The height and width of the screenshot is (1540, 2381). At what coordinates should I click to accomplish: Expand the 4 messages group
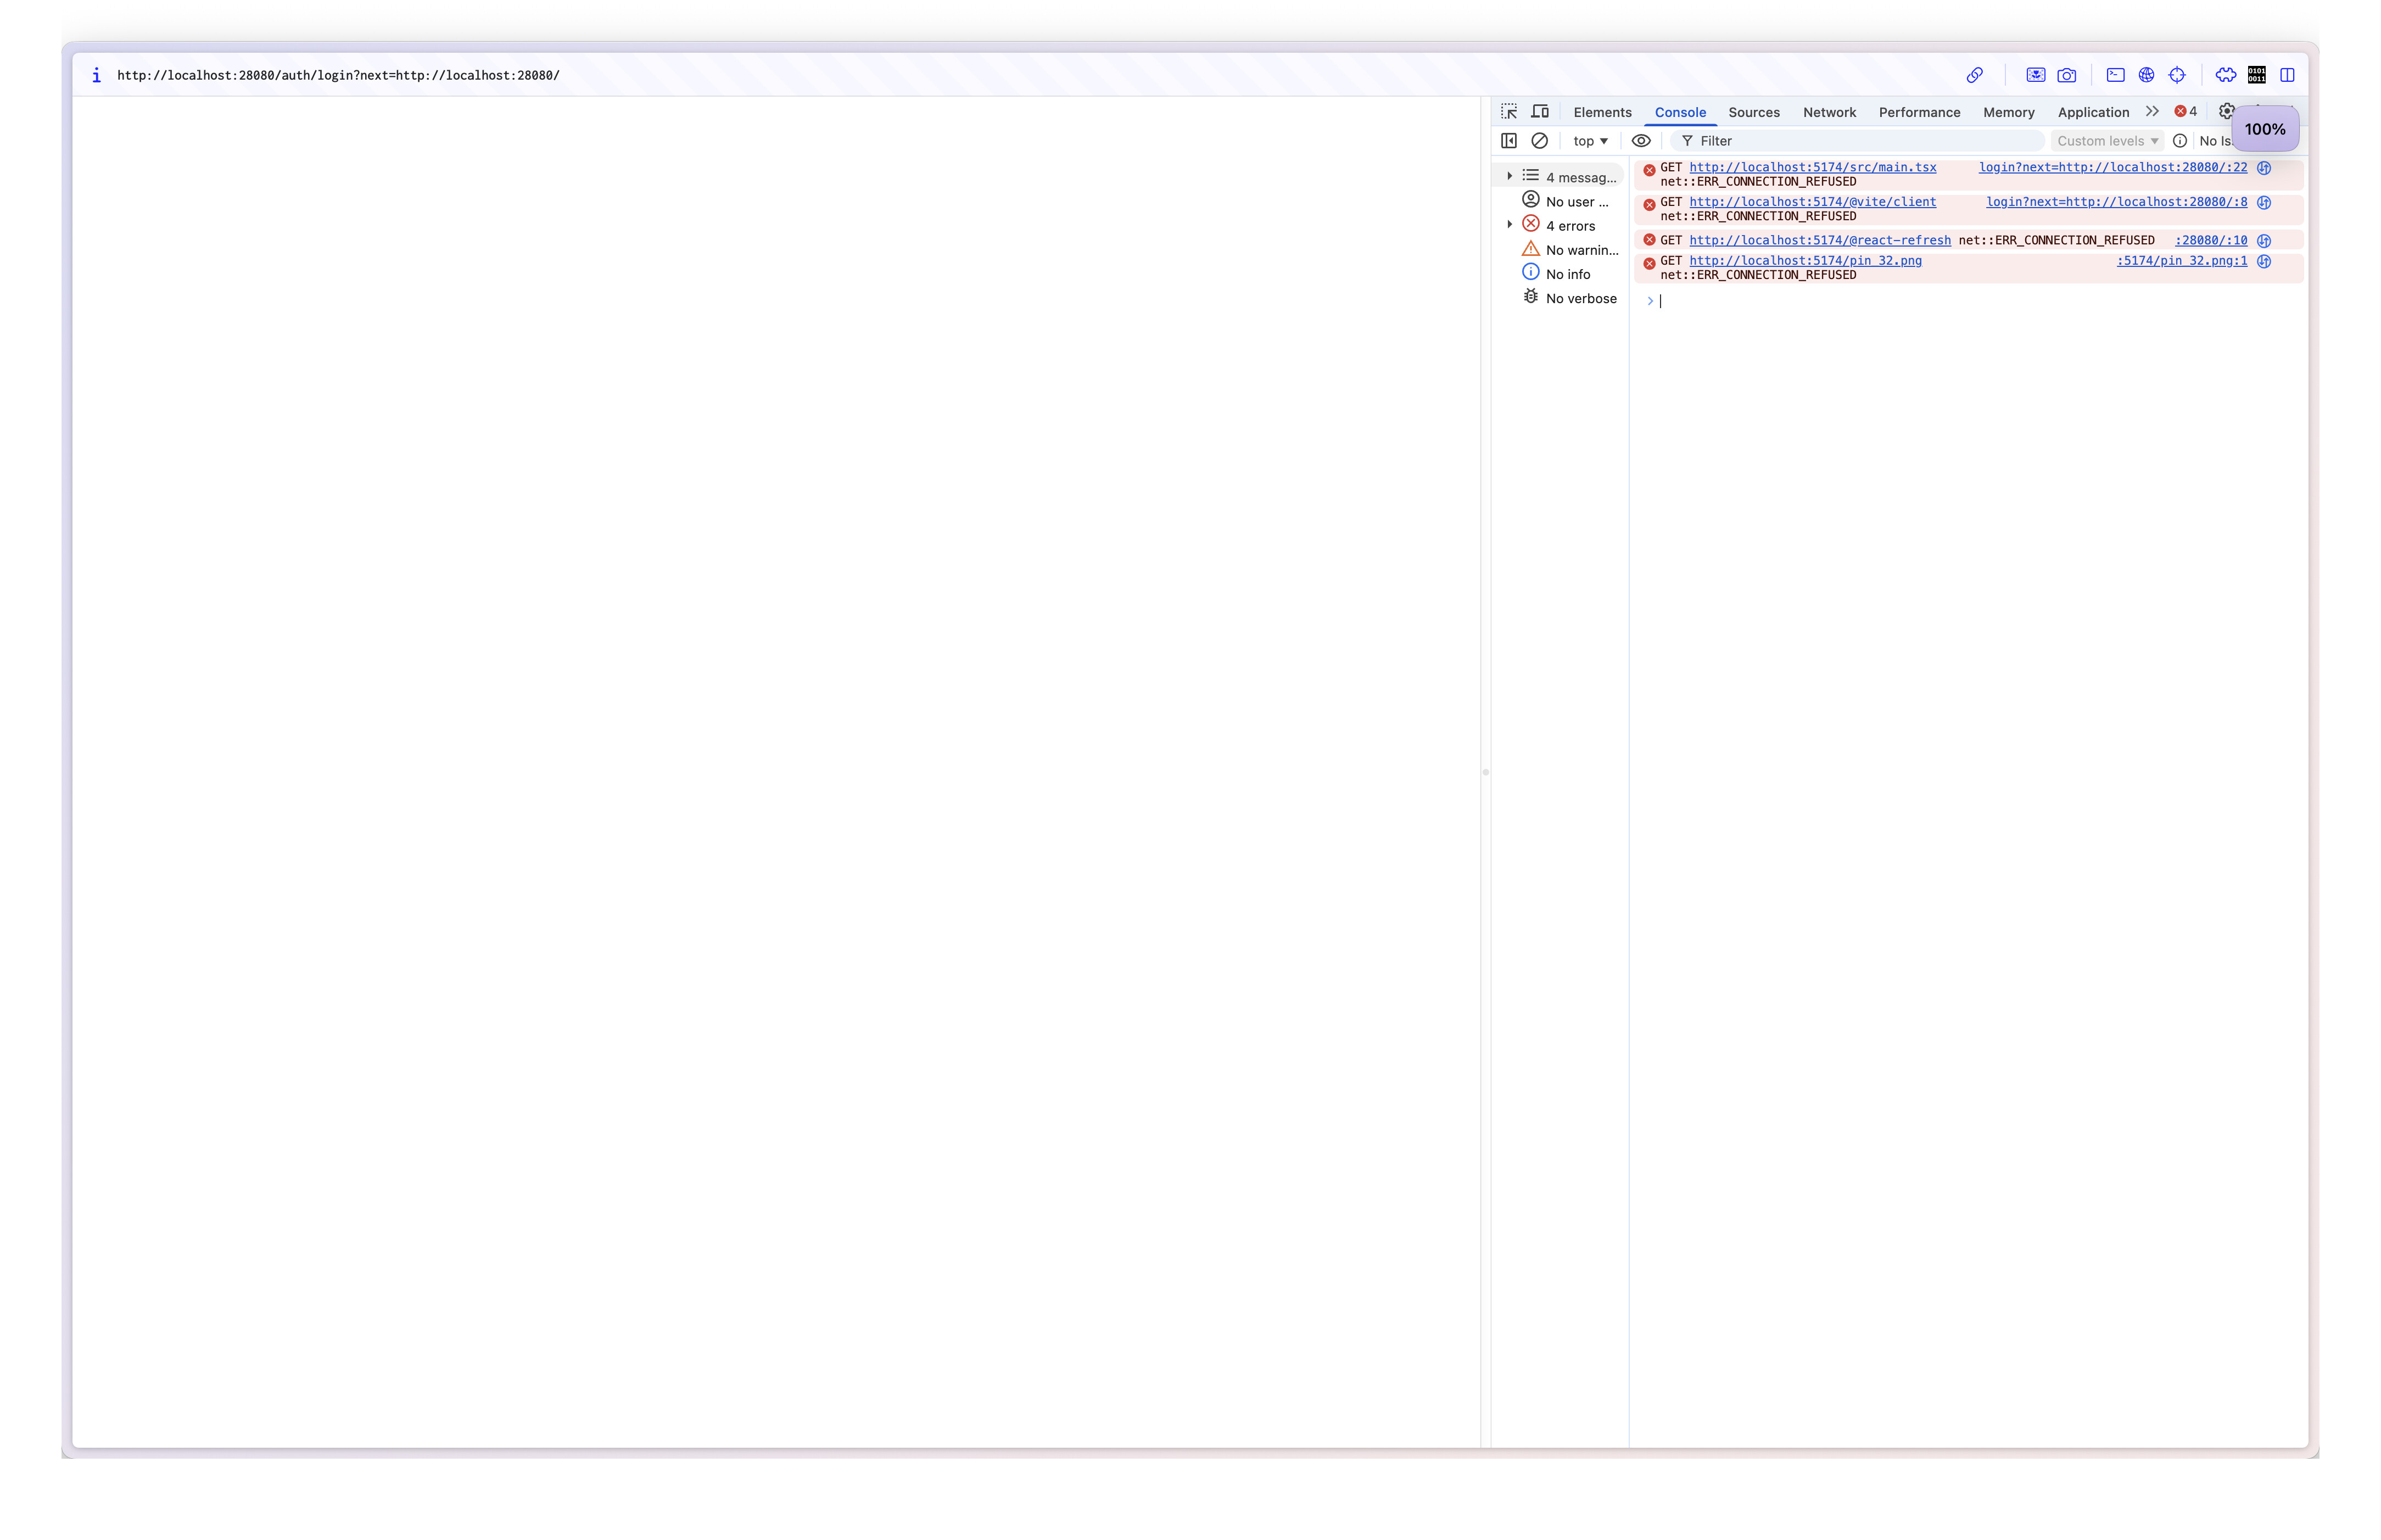(x=1510, y=177)
